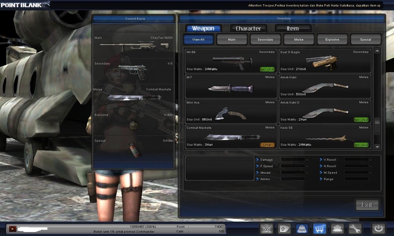
Task: Click scroll up arrow of inventory list
Action: pos(377,51)
